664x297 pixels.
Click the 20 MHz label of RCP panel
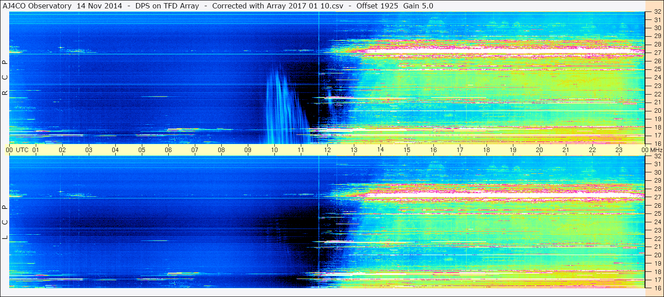(x=657, y=110)
